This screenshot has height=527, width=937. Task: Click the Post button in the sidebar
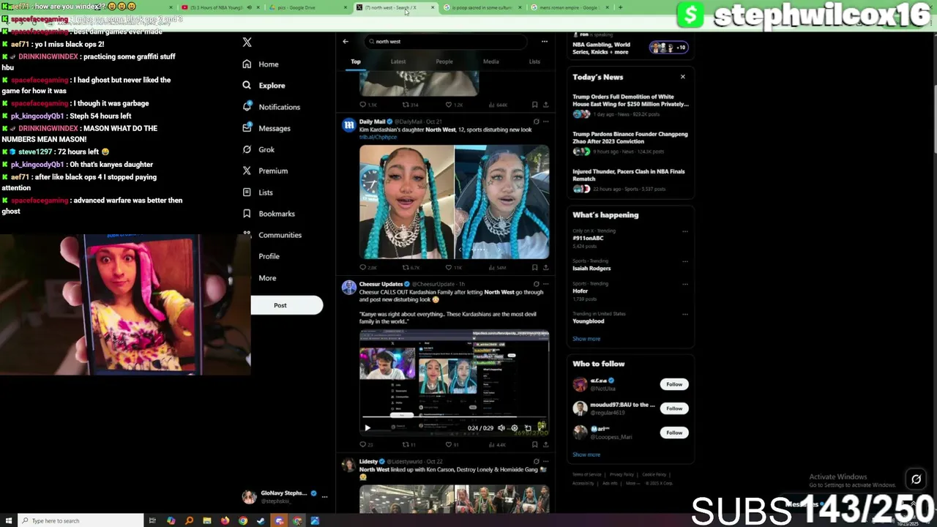[x=286, y=305]
